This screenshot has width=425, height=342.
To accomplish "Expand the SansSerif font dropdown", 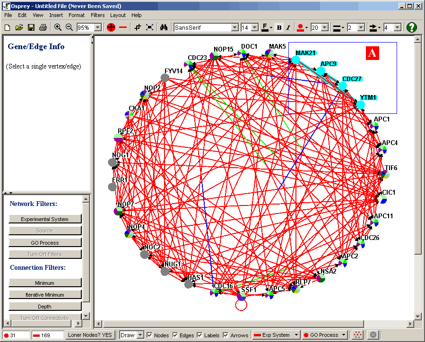I will click(x=234, y=27).
